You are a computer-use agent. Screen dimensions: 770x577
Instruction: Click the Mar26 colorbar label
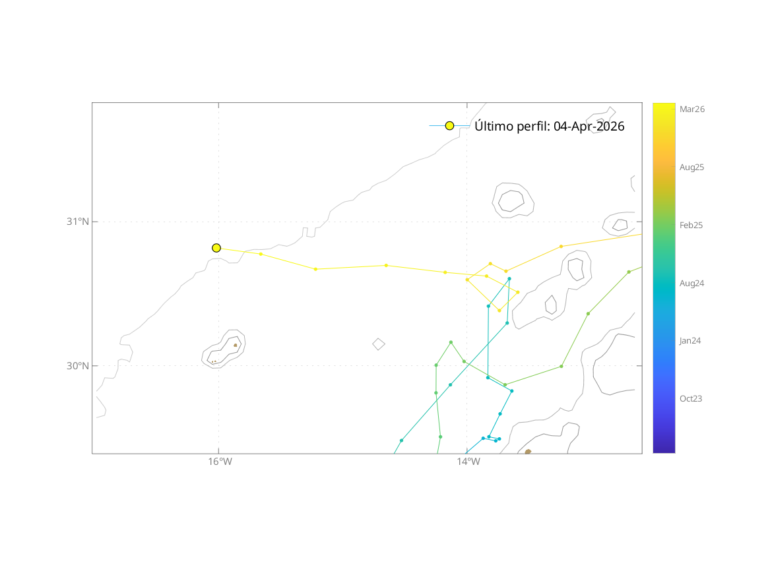point(691,109)
